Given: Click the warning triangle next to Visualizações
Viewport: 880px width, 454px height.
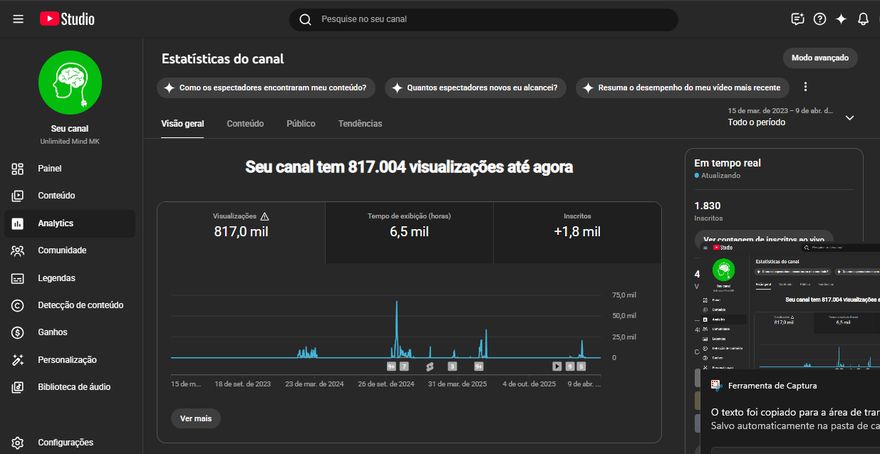Looking at the screenshot, I should pos(264,216).
